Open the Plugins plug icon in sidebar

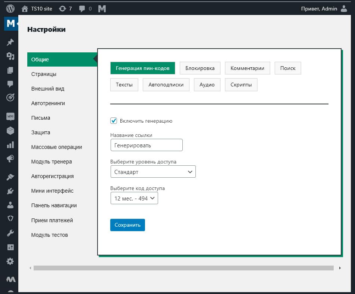pos(10,191)
